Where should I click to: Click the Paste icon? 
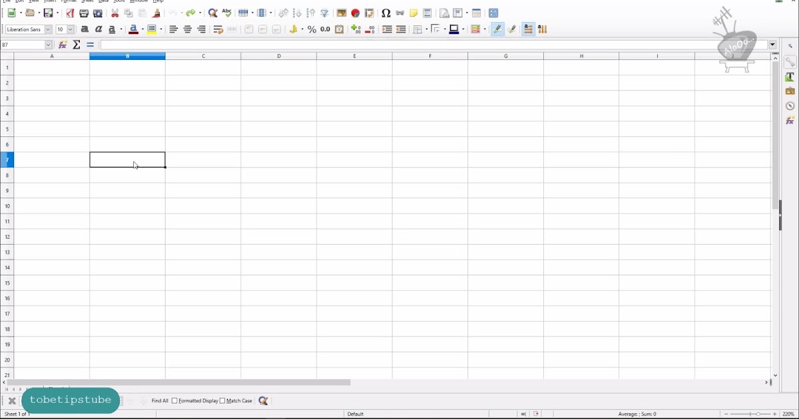(x=142, y=13)
